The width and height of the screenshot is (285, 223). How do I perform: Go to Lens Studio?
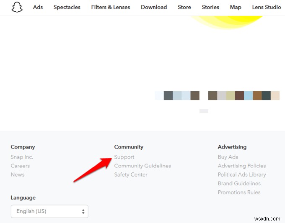tap(267, 7)
